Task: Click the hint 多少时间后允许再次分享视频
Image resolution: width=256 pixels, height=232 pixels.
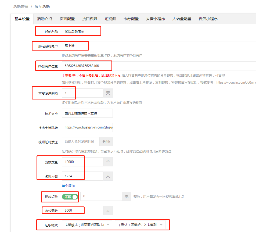Action: 102,103
